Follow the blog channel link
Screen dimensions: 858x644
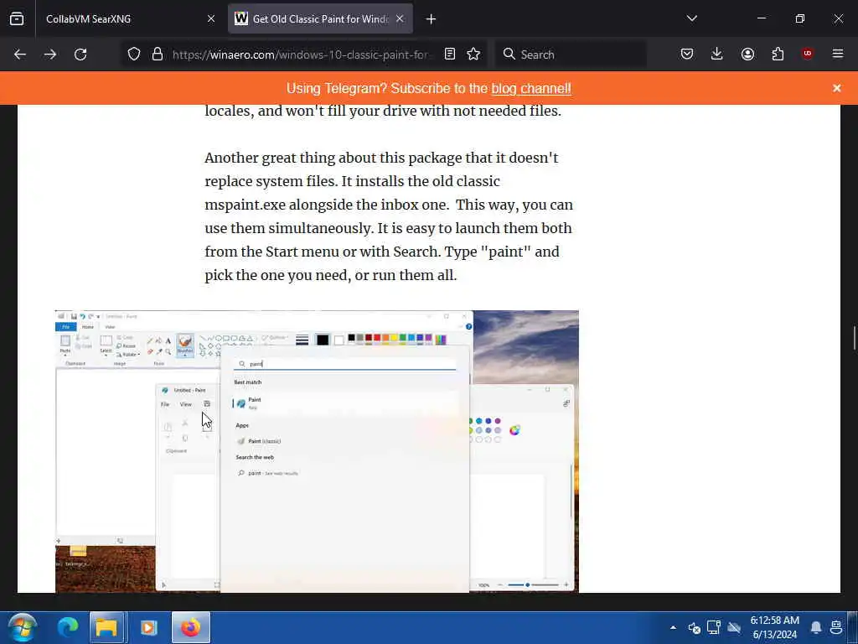click(530, 88)
